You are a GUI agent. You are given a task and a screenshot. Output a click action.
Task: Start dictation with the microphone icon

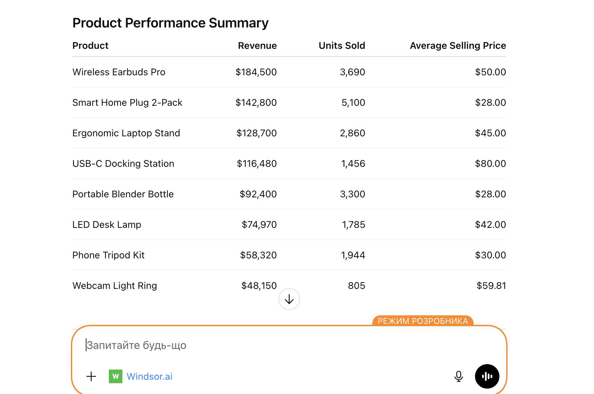click(x=458, y=376)
